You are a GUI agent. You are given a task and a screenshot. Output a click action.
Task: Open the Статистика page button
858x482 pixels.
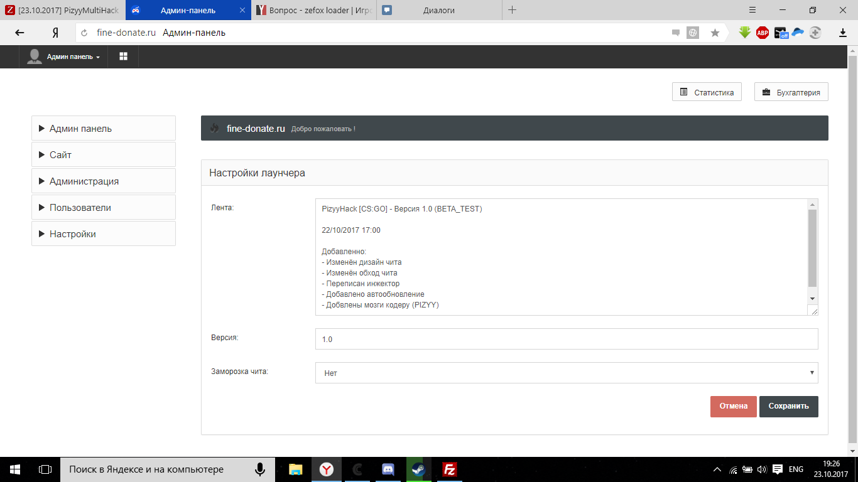(x=707, y=92)
